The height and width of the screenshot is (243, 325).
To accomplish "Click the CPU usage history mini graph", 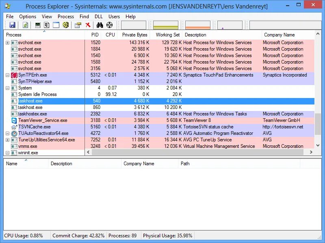I will click(x=134, y=25).
